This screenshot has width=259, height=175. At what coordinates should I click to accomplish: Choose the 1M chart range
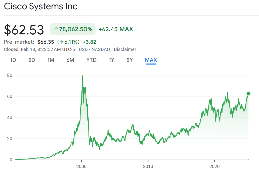pyautogui.click(x=51, y=60)
